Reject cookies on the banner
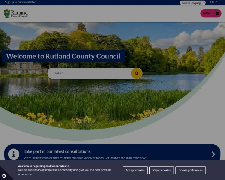 161,170
